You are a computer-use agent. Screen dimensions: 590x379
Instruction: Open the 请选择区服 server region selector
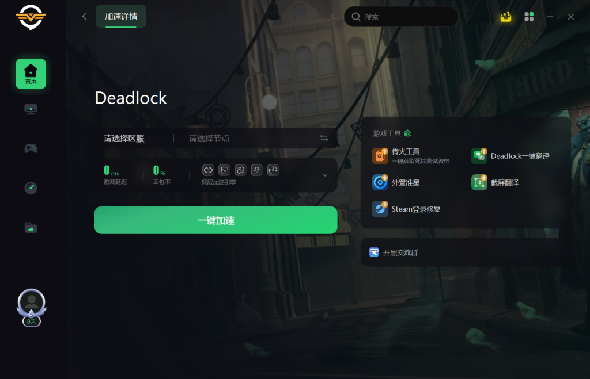tap(124, 139)
